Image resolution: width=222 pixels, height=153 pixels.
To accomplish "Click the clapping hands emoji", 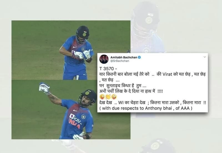I will click(x=108, y=97).
